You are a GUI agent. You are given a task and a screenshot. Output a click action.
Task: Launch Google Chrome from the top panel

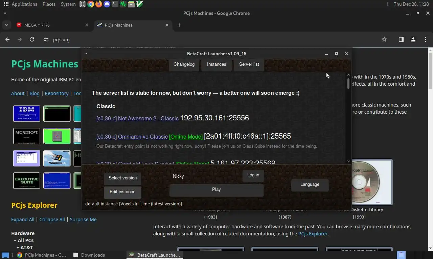click(x=91, y=4)
